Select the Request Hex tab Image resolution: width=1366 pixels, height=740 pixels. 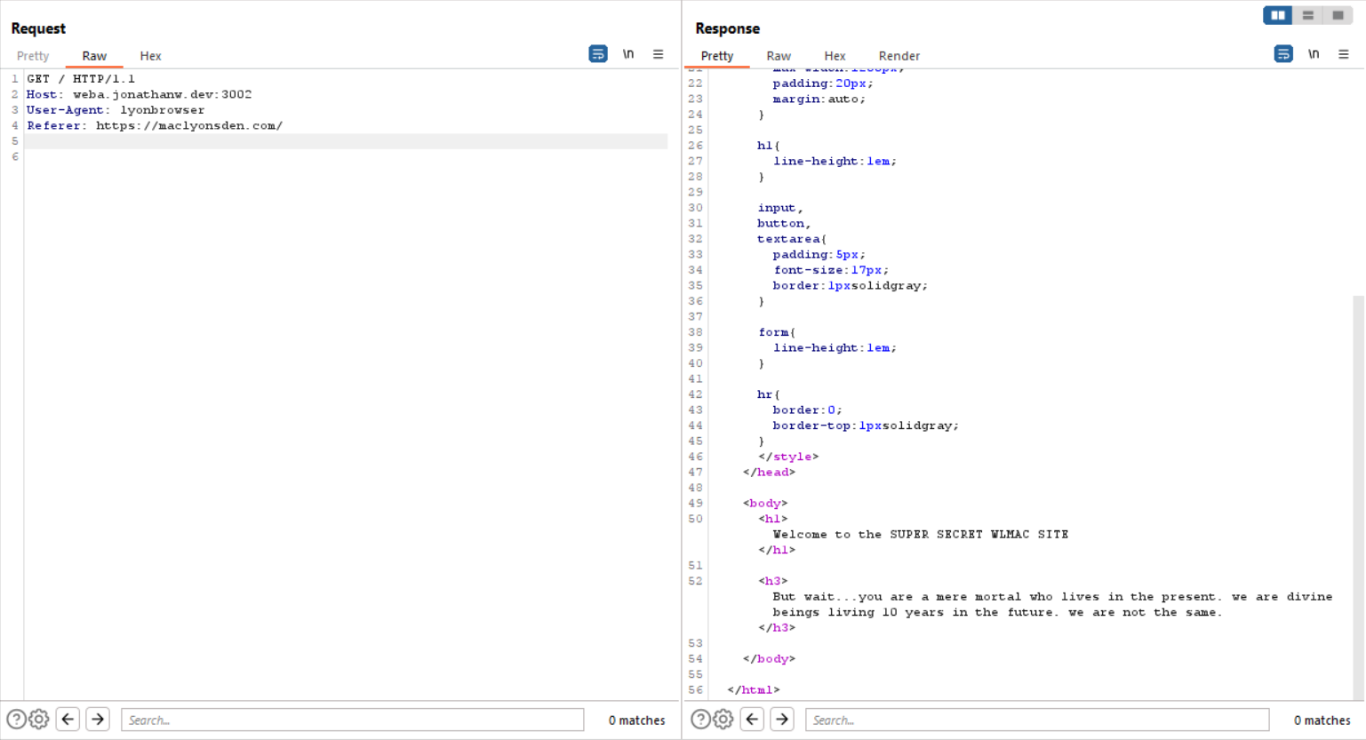tap(150, 56)
